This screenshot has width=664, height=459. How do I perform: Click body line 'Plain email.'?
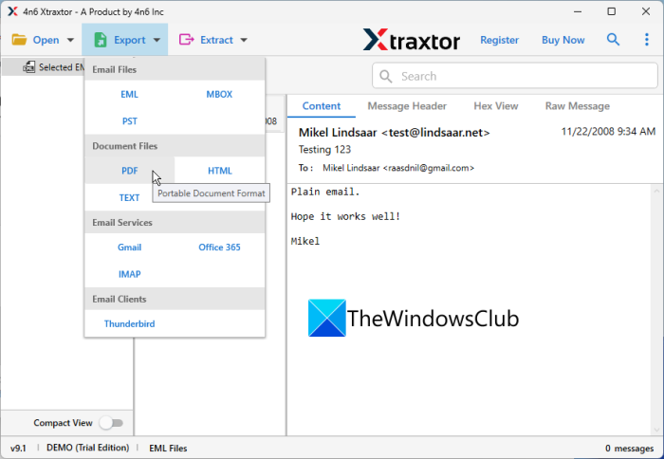(325, 192)
